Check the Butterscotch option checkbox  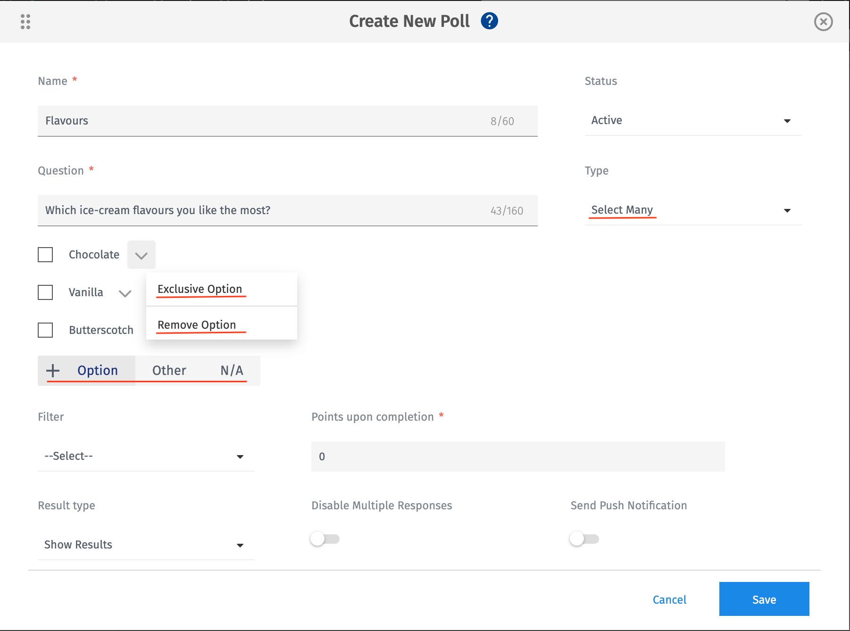[x=45, y=330]
